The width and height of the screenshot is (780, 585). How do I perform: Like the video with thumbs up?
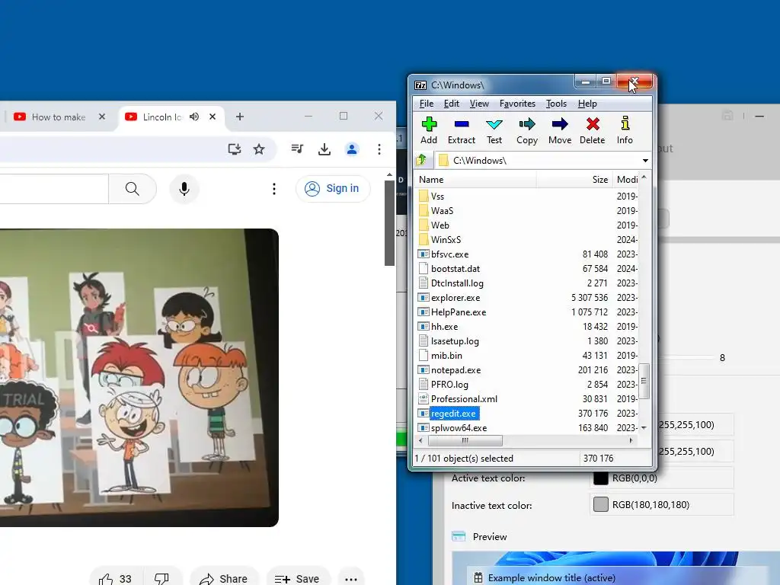pos(116,579)
